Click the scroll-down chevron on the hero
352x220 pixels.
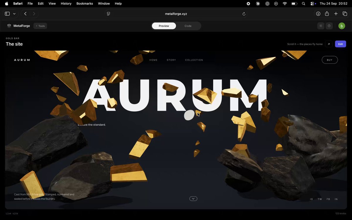tap(193, 199)
